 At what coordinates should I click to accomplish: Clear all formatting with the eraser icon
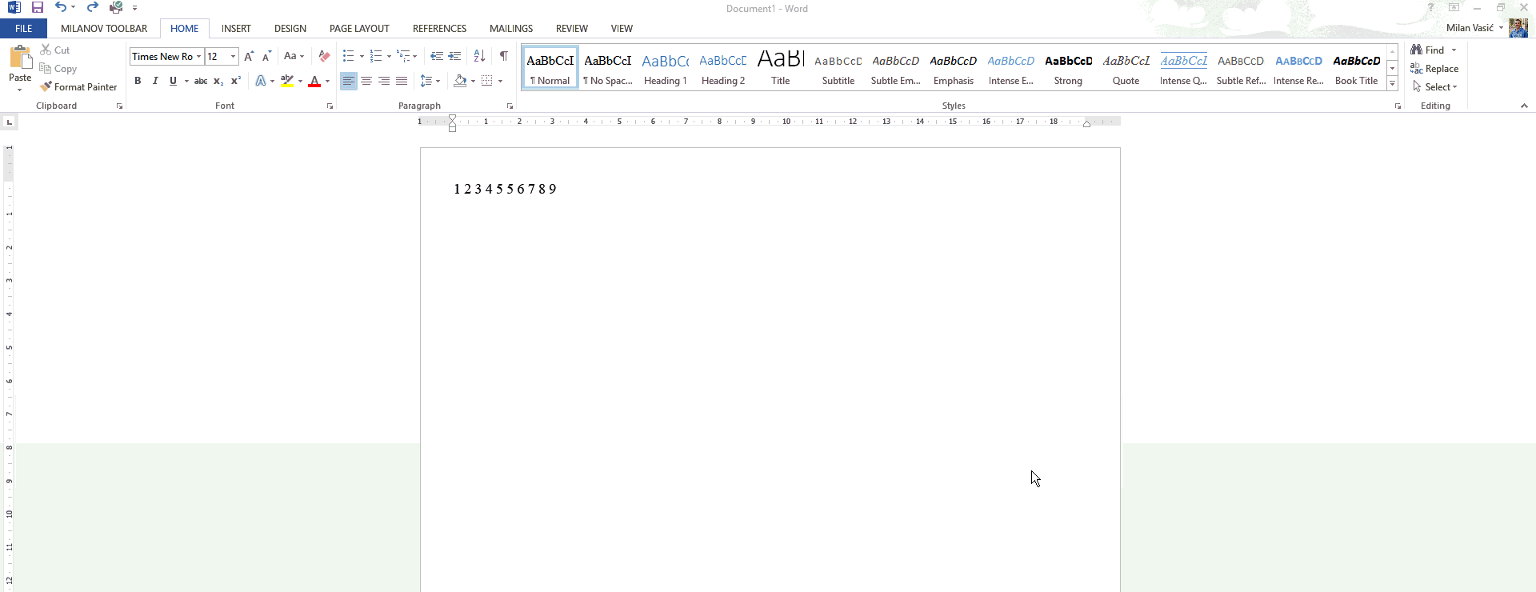point(324,57)
